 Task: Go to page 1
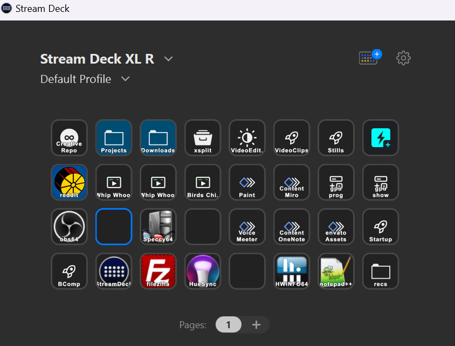229,324
